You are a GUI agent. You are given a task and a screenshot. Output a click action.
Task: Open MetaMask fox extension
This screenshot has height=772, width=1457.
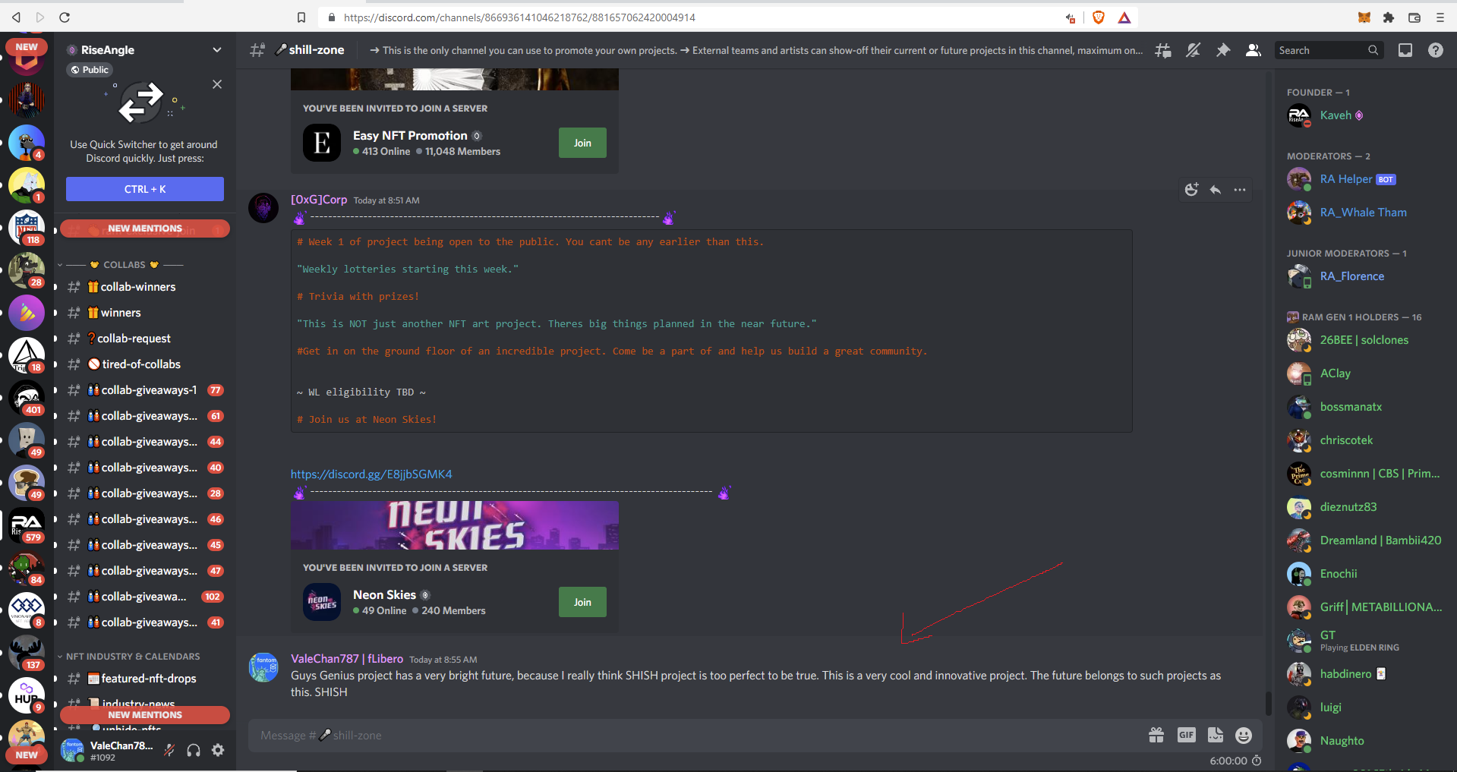coord(1364,17)
